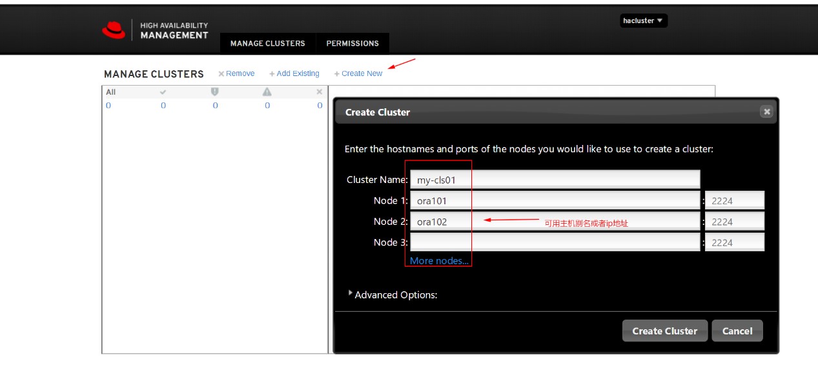Click the X icon beside Remove

[221, 73]
